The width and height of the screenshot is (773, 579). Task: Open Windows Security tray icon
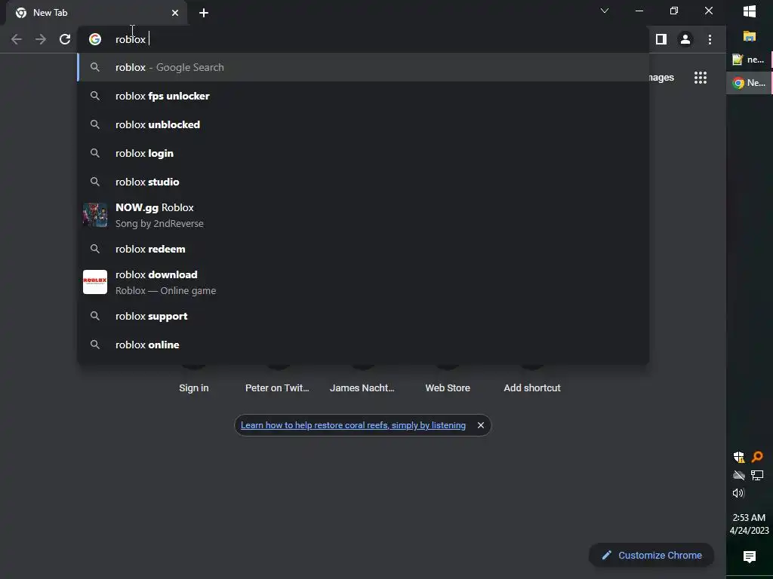click(738, 457)
